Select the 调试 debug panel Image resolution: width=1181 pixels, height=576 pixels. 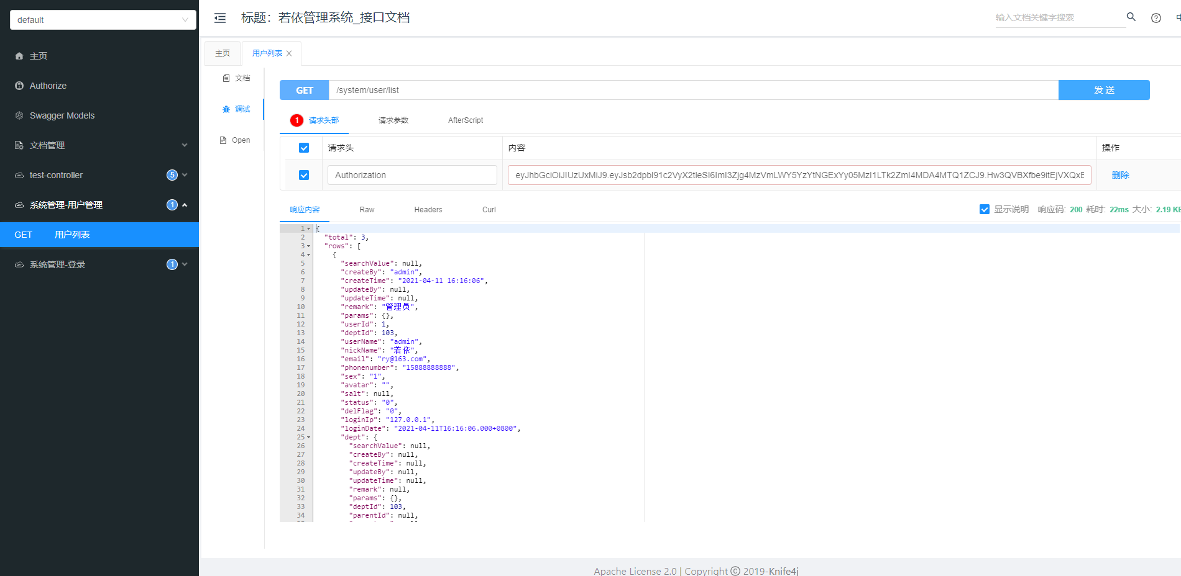[237, 109]
